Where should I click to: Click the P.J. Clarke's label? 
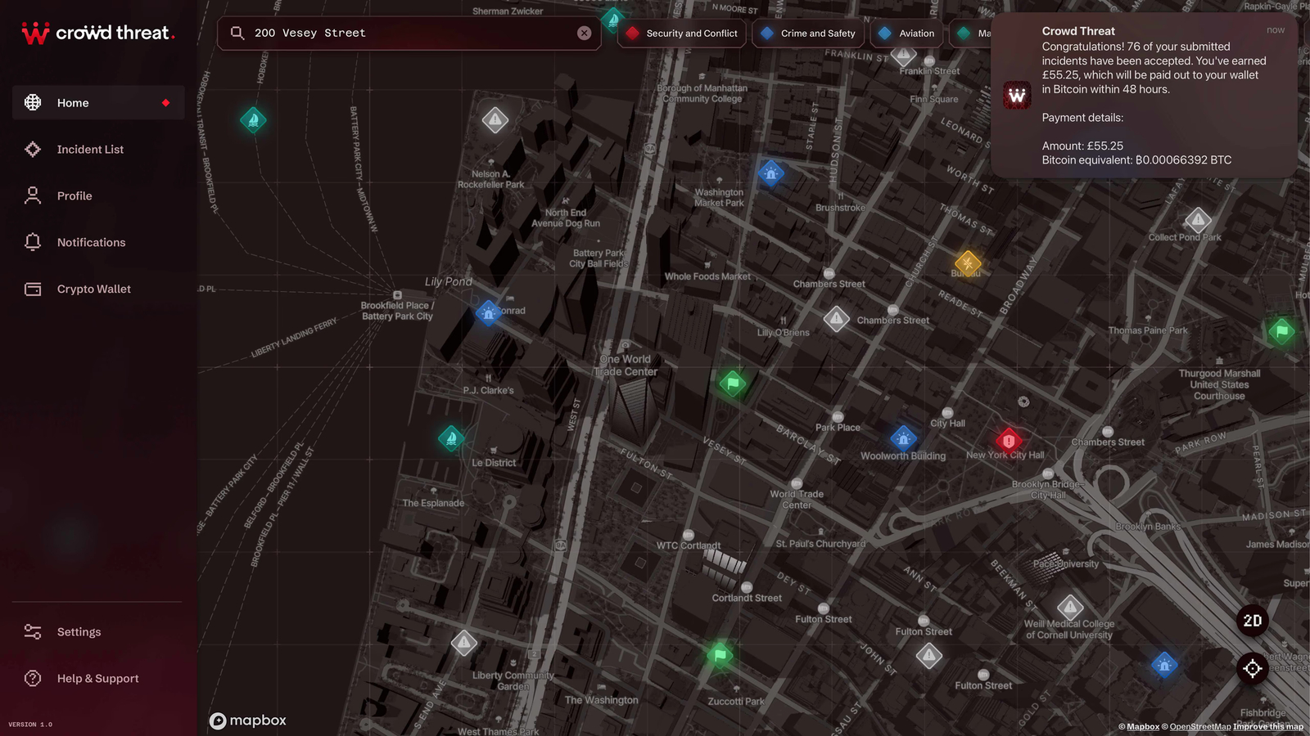click(x=489, y=390)
